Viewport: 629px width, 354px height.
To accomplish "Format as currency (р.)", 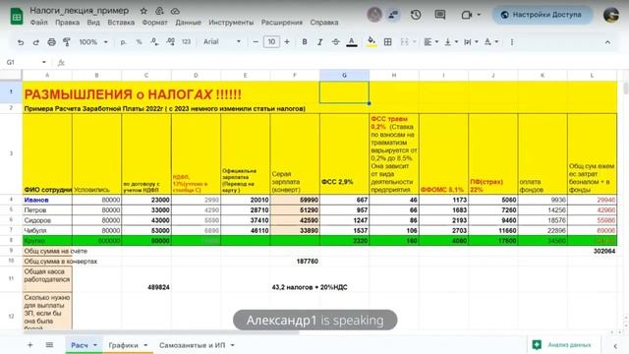I will point(123,42).
